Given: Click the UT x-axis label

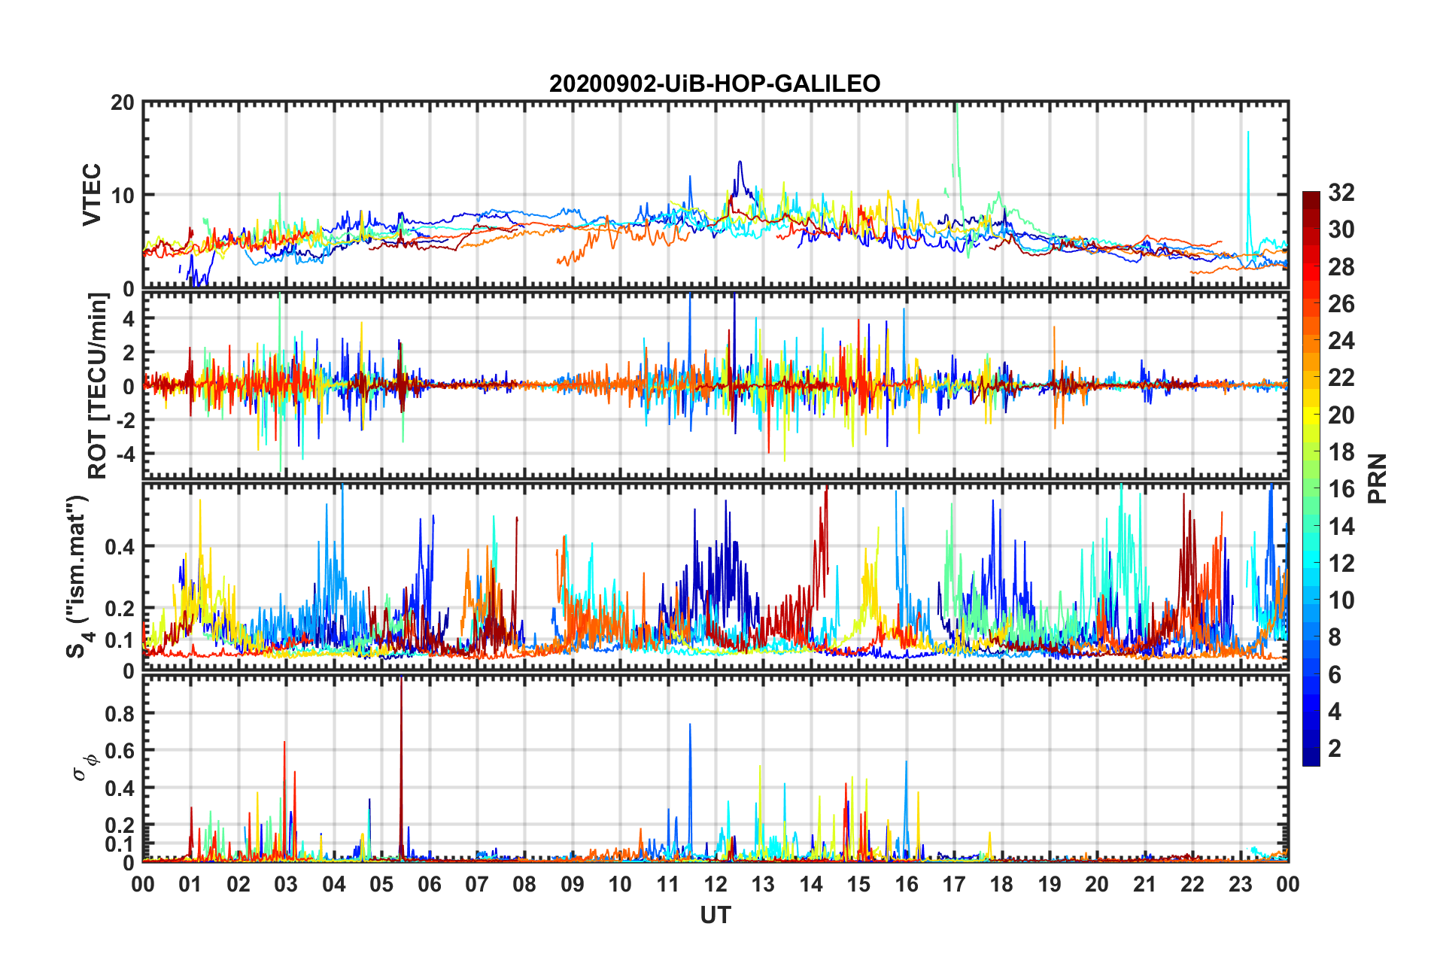Looking at the screenshot, I should [x=715, y=915].
